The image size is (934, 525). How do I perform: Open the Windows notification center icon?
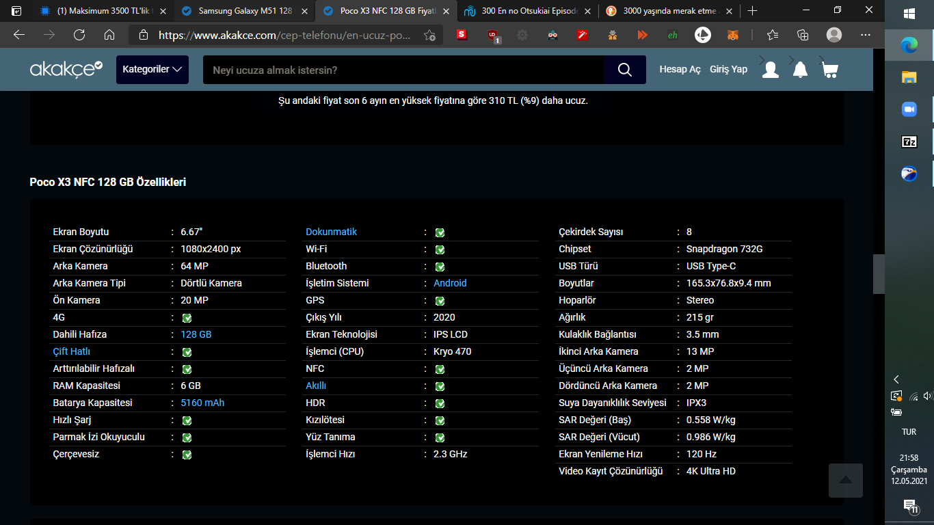pos(909,506)
